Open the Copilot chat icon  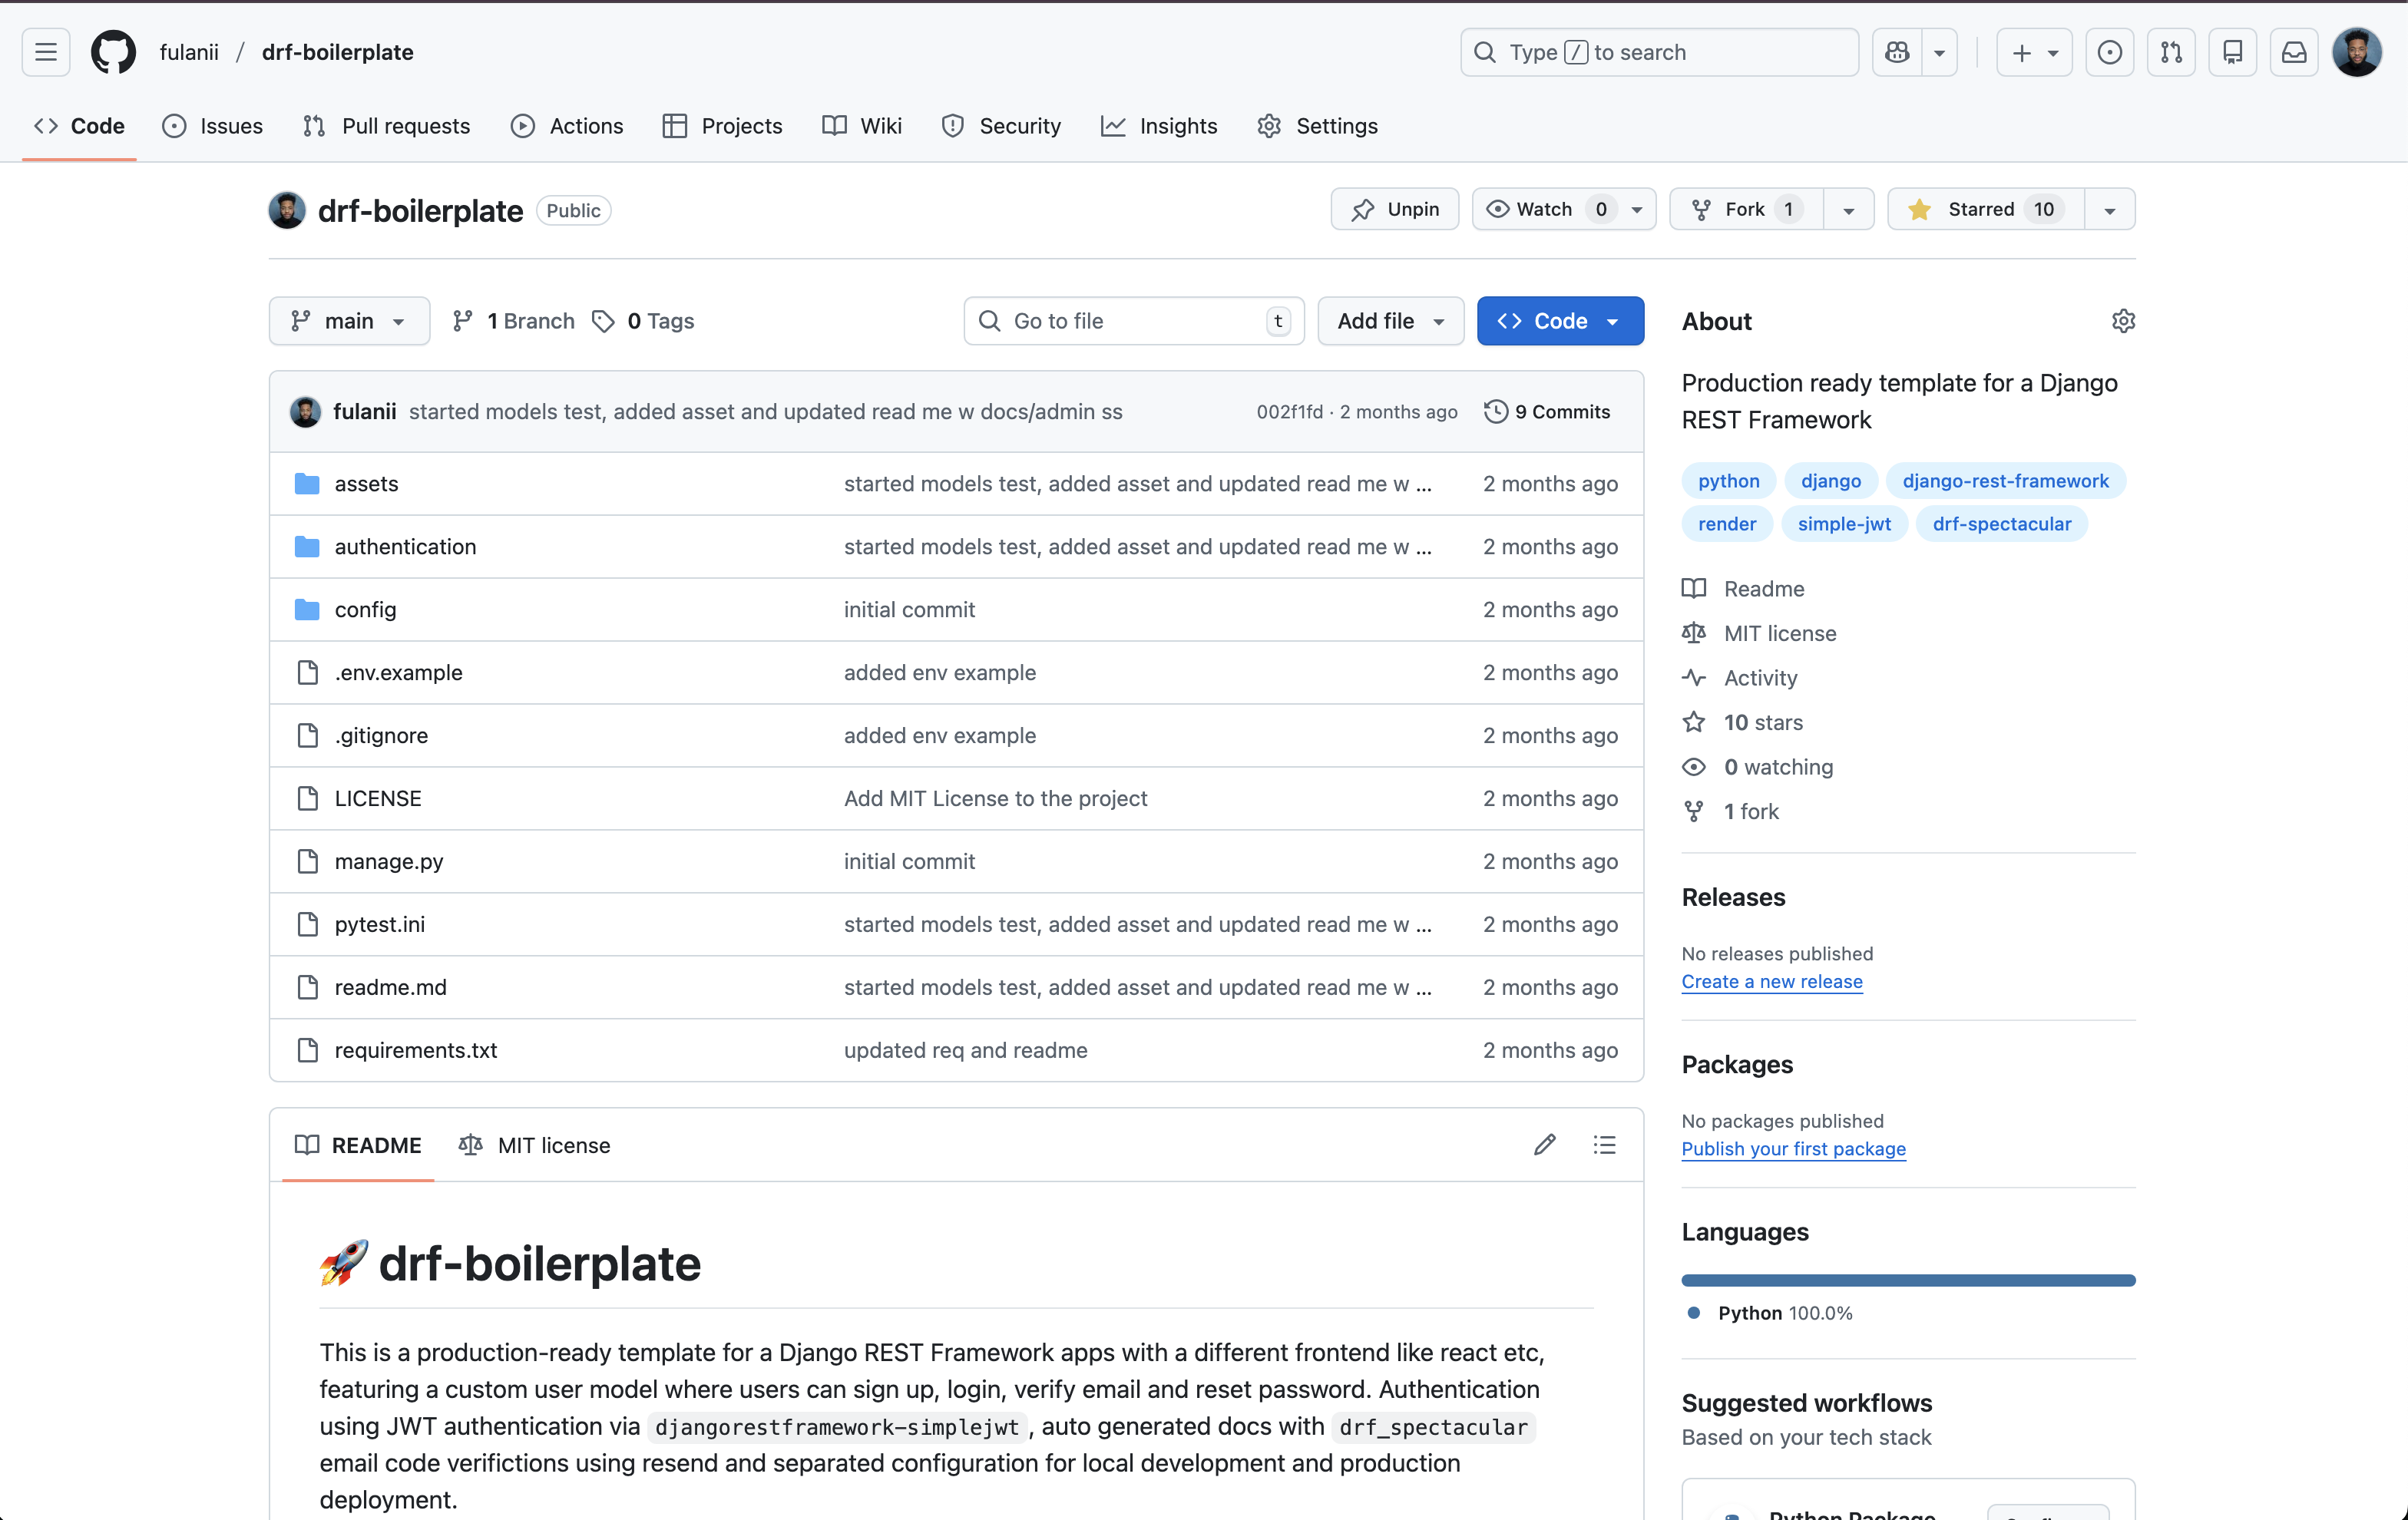[x=1897, y=52]
